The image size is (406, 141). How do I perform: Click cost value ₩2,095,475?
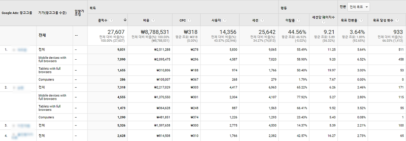click(162, 59)
